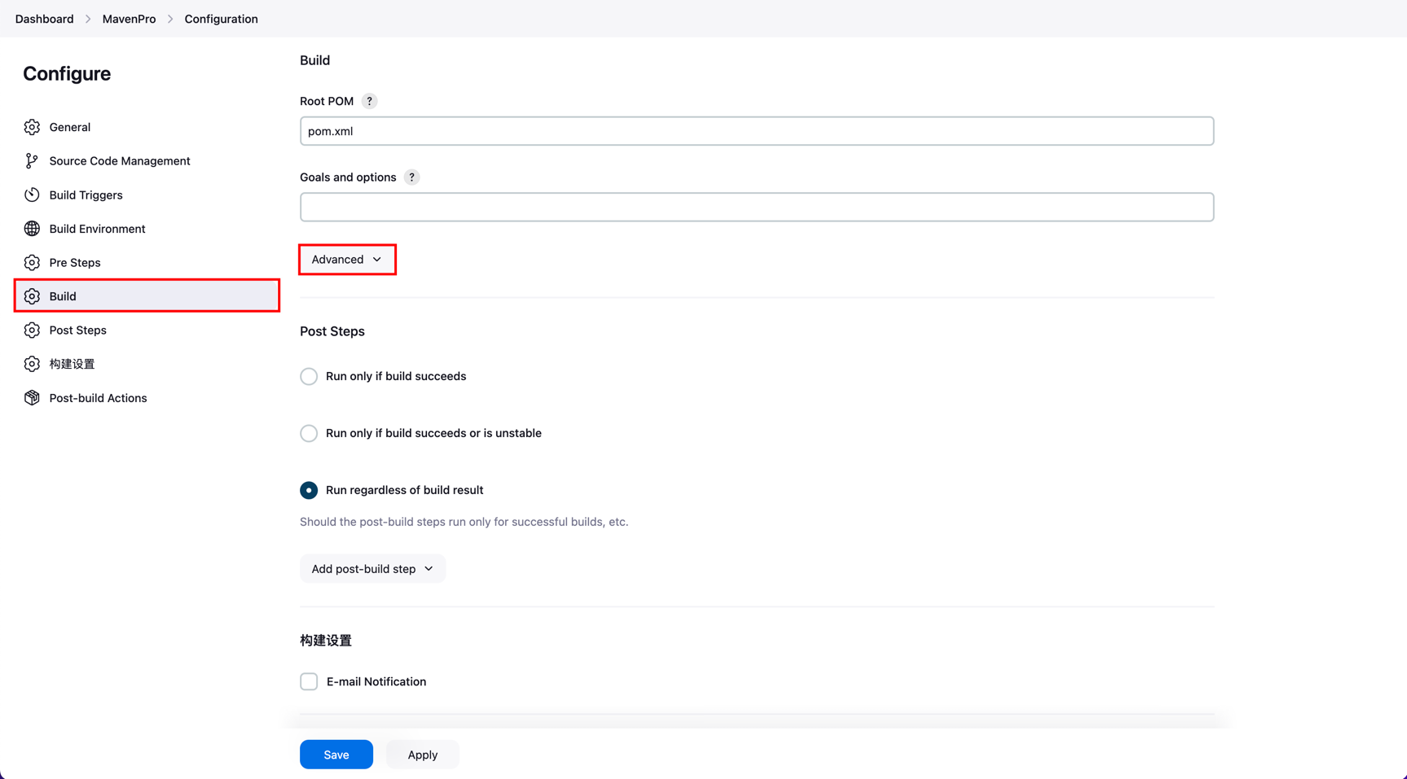Open help for Root POM
This screenshot has width=1407, height=779.
[x=369, y=101]
